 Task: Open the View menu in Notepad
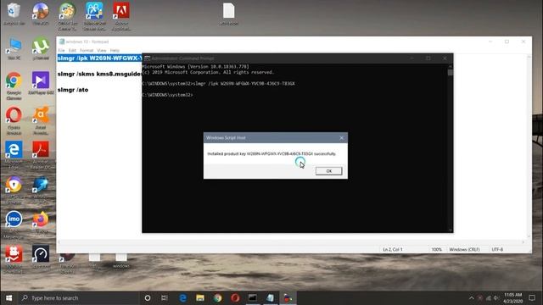point(102,51)
